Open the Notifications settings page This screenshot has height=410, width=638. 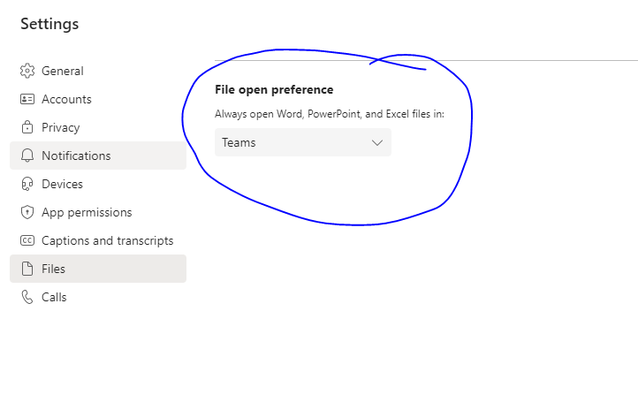[x=98, y=156]
